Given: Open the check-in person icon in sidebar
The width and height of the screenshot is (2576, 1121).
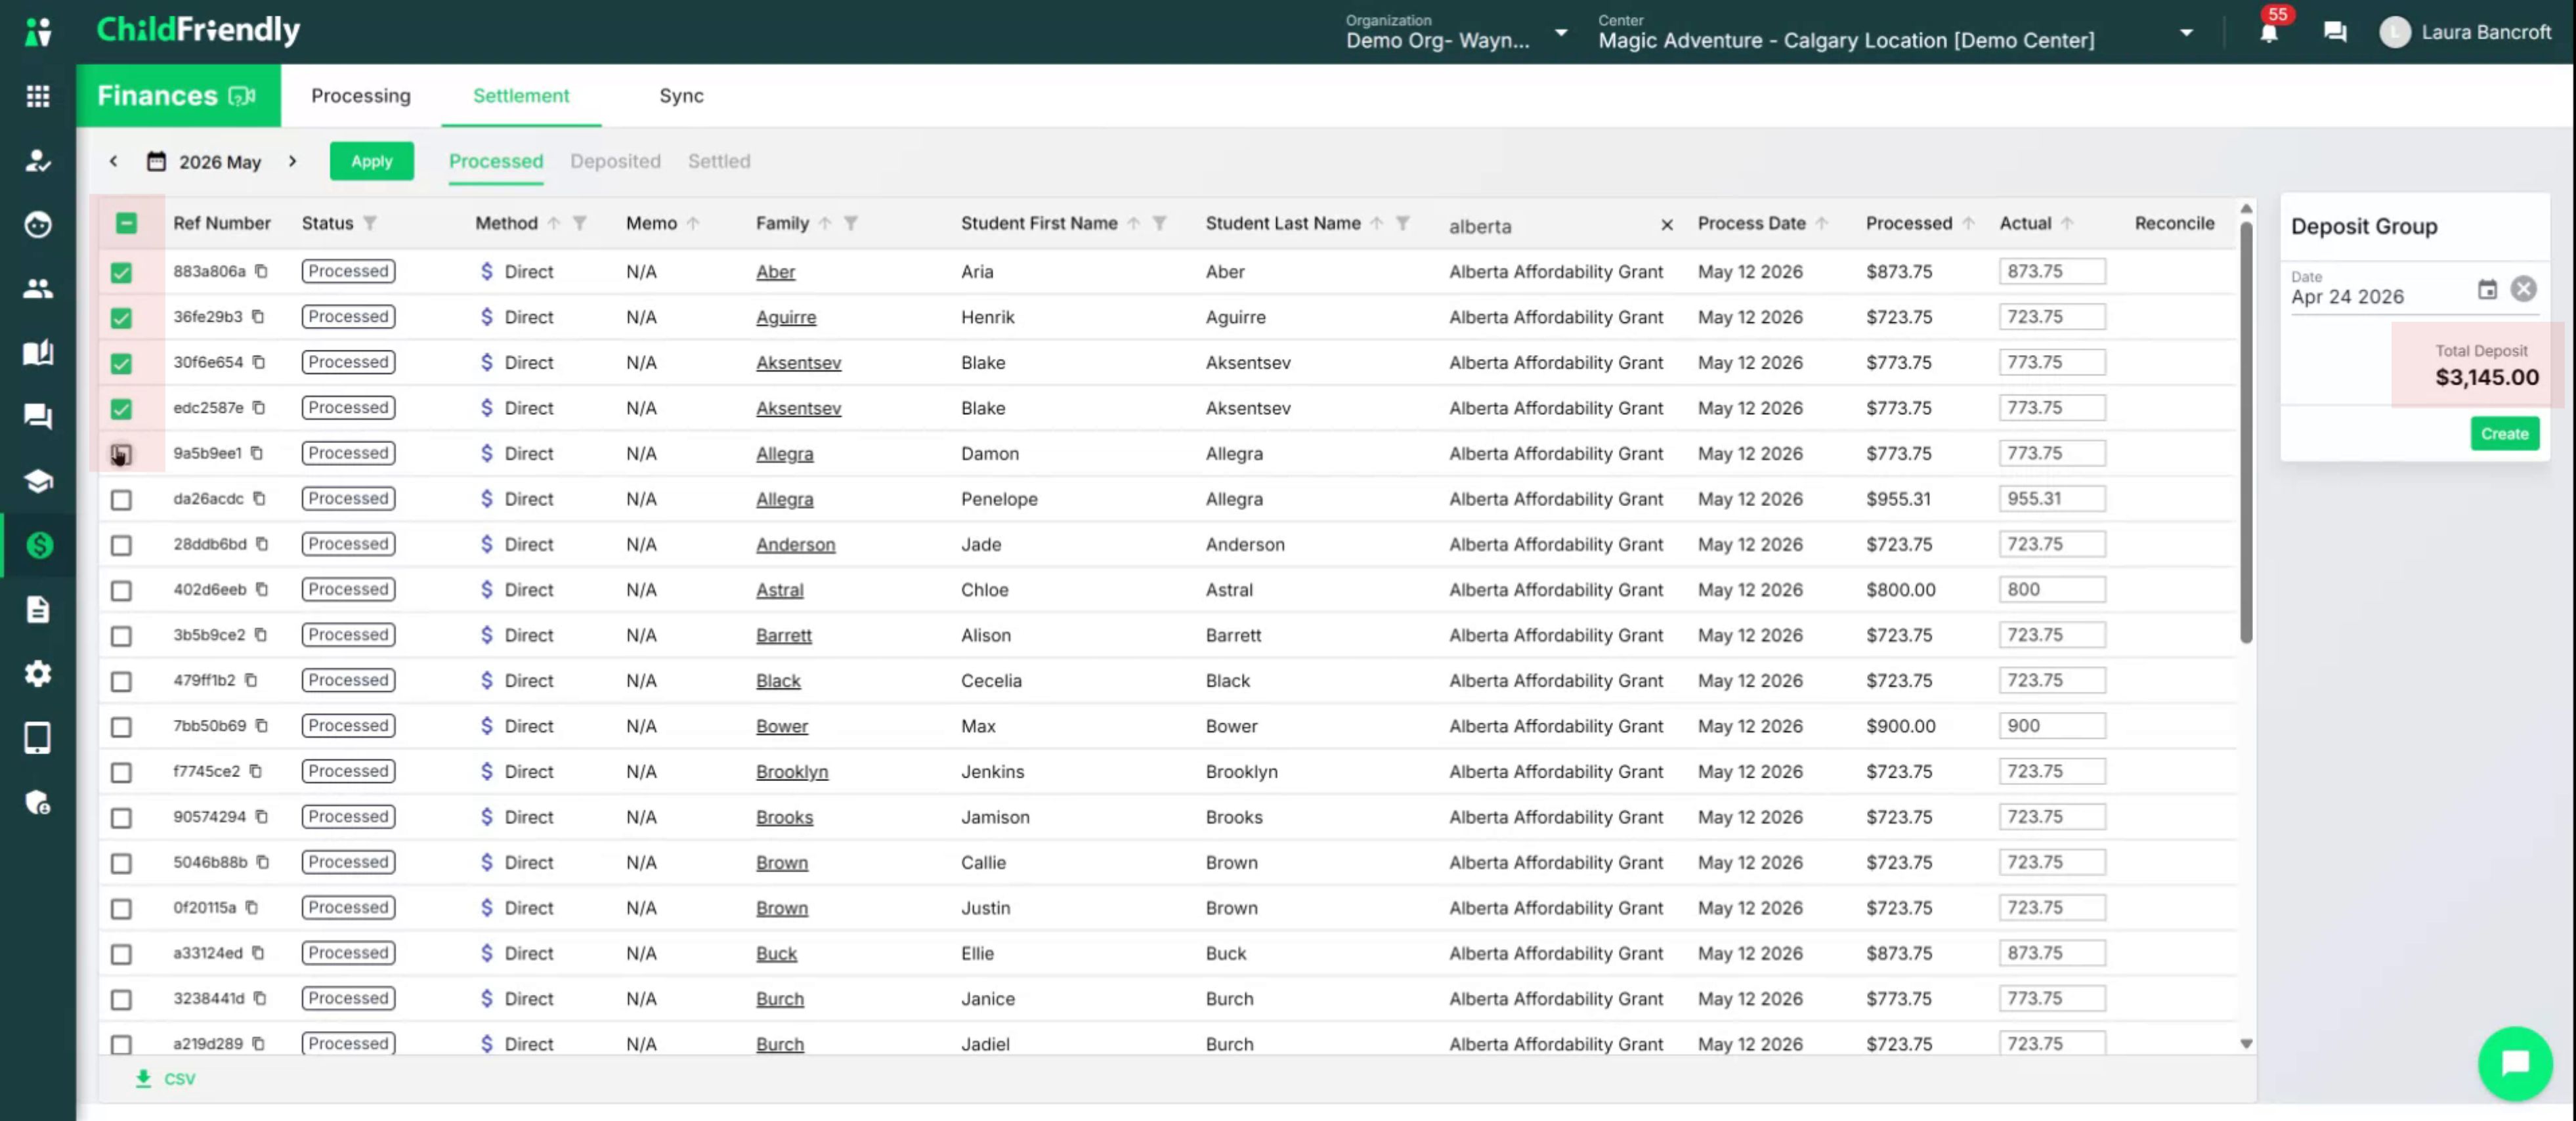Looking at the screenshot, I should [x=38, y=160].
